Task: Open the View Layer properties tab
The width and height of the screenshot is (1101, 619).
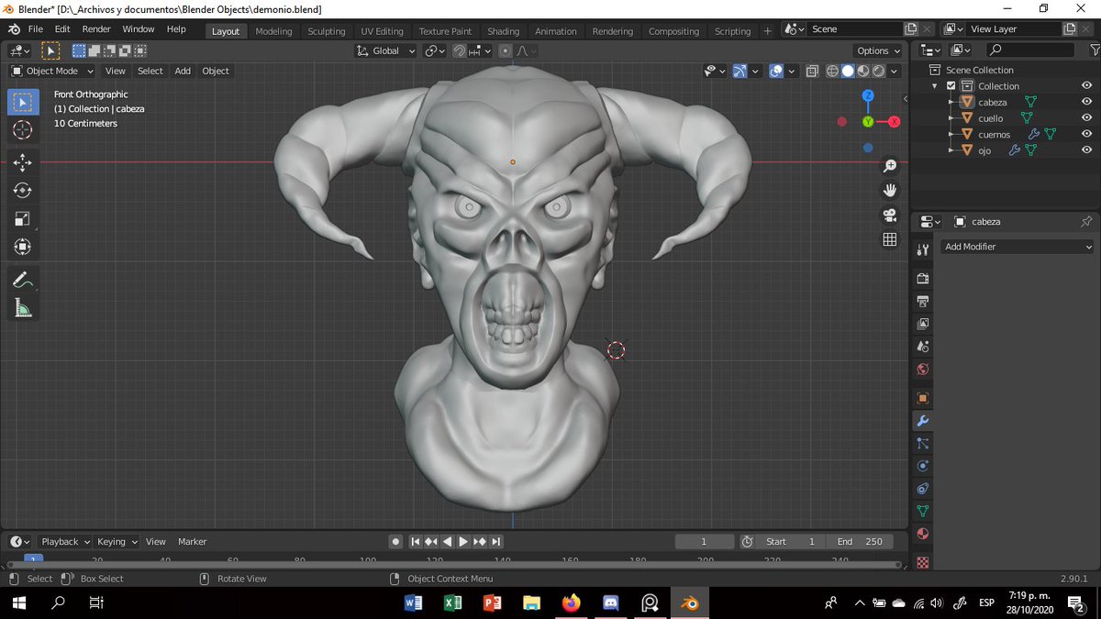Action: [x=923, y=324]
